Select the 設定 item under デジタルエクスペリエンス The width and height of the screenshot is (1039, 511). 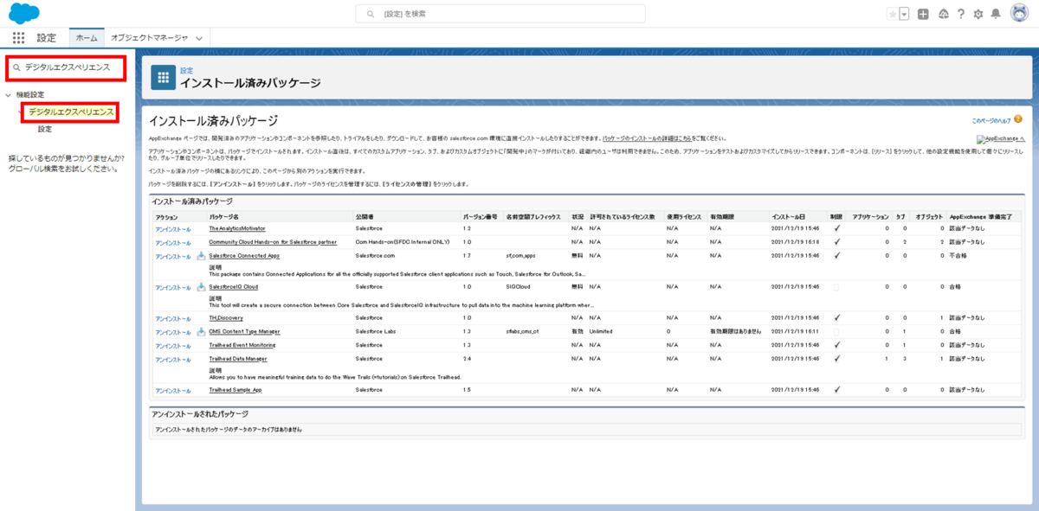tap(45, 129)
